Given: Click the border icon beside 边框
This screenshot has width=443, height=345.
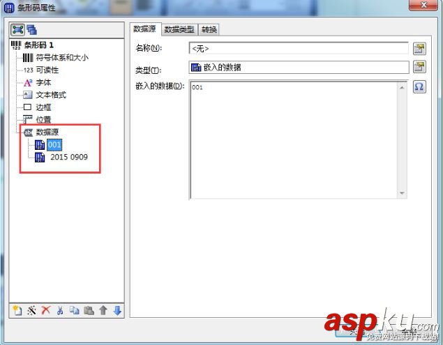Looking at the screenshot, I should [27, 107].
